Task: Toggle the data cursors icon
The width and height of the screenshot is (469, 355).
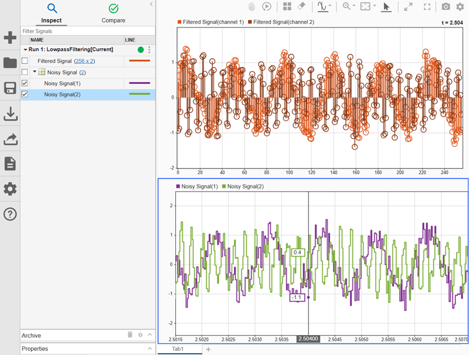Action: point(322,6)
